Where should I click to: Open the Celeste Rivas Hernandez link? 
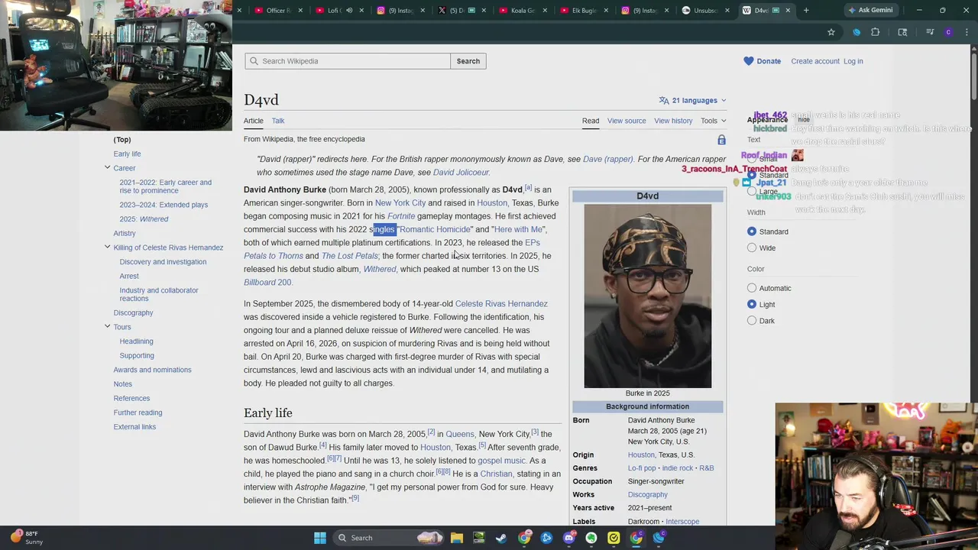pos(501,304)
